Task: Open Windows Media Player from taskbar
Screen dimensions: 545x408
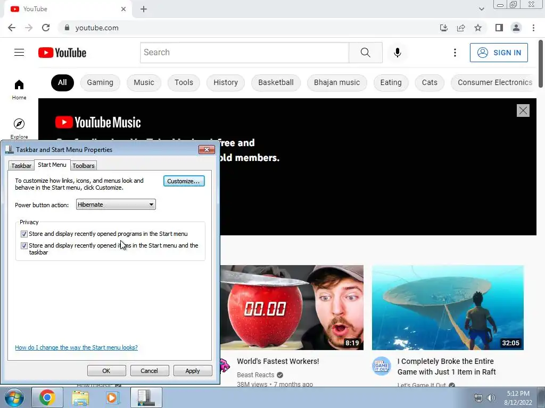Action: pos(112,397)
